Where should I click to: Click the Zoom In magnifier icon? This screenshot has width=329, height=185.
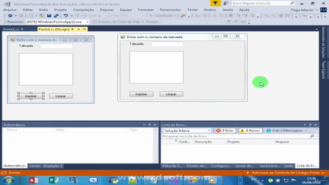tap(266, 16)
